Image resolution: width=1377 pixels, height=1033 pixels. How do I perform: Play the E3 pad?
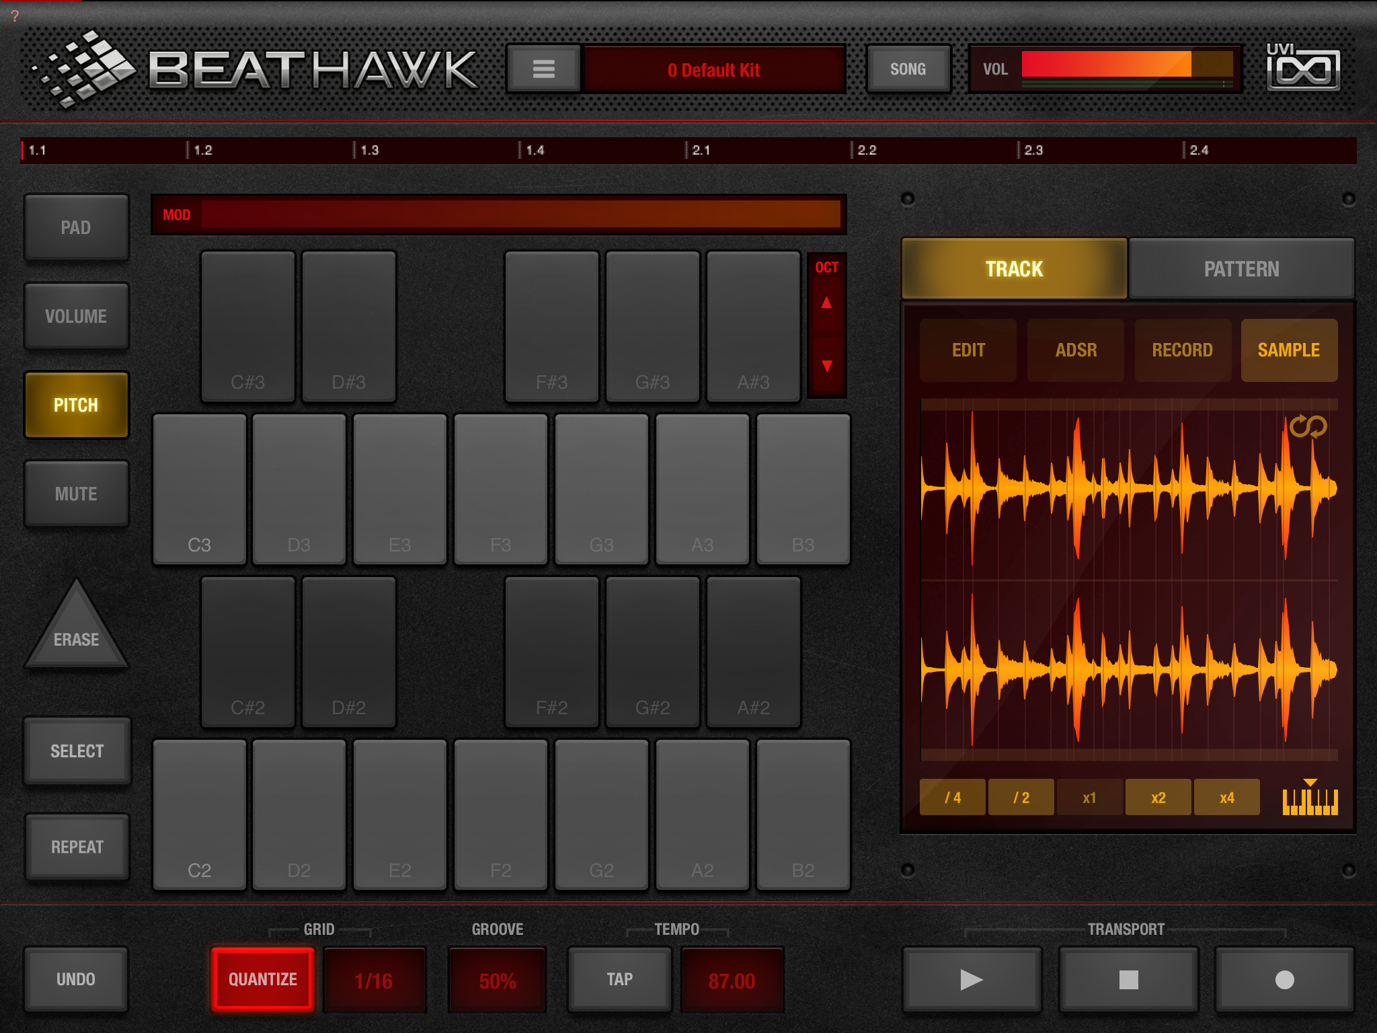pos(400,490)
